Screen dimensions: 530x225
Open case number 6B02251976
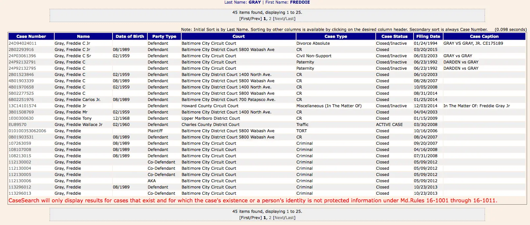coord(21,100)
